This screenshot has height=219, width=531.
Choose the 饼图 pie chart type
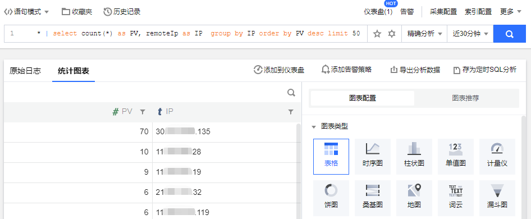pos(331,198)
